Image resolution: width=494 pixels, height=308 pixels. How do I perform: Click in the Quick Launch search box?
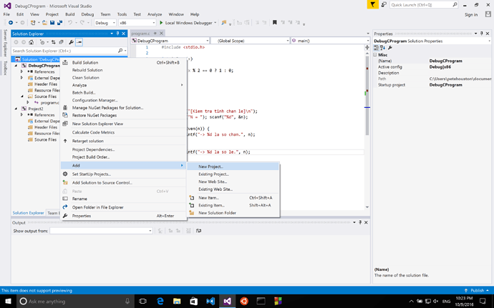(x=424, y=5)
